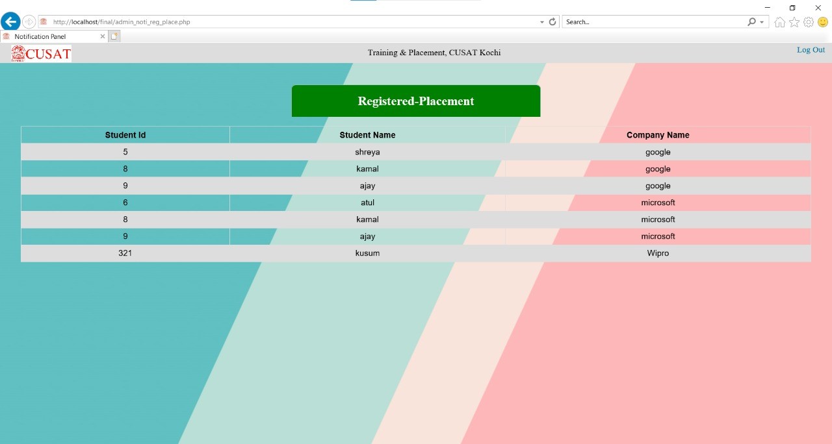Refresh the page with the reload icon
The image size is (832, 444).
[552, 21]
